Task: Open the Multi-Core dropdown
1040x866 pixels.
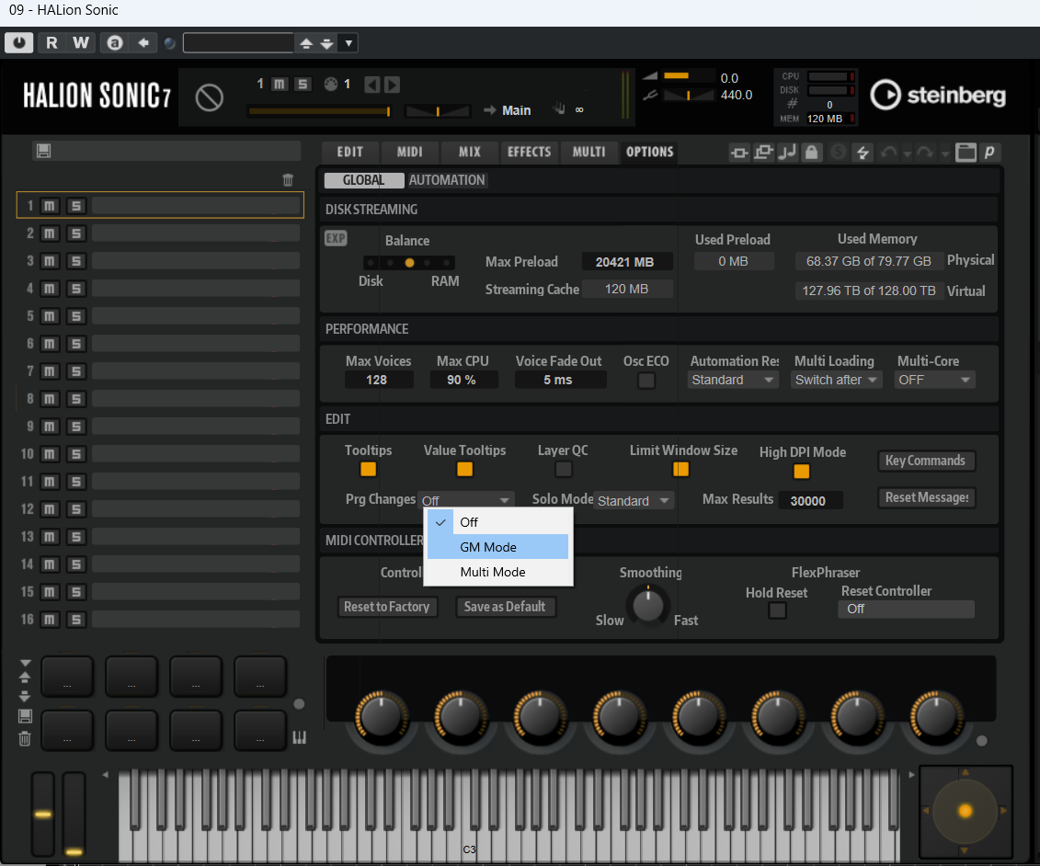Action: pyautogui.click(x=935, y=380)
